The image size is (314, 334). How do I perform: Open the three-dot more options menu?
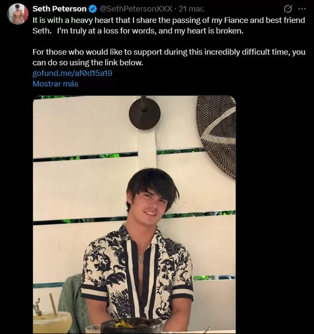click(302, 9)
